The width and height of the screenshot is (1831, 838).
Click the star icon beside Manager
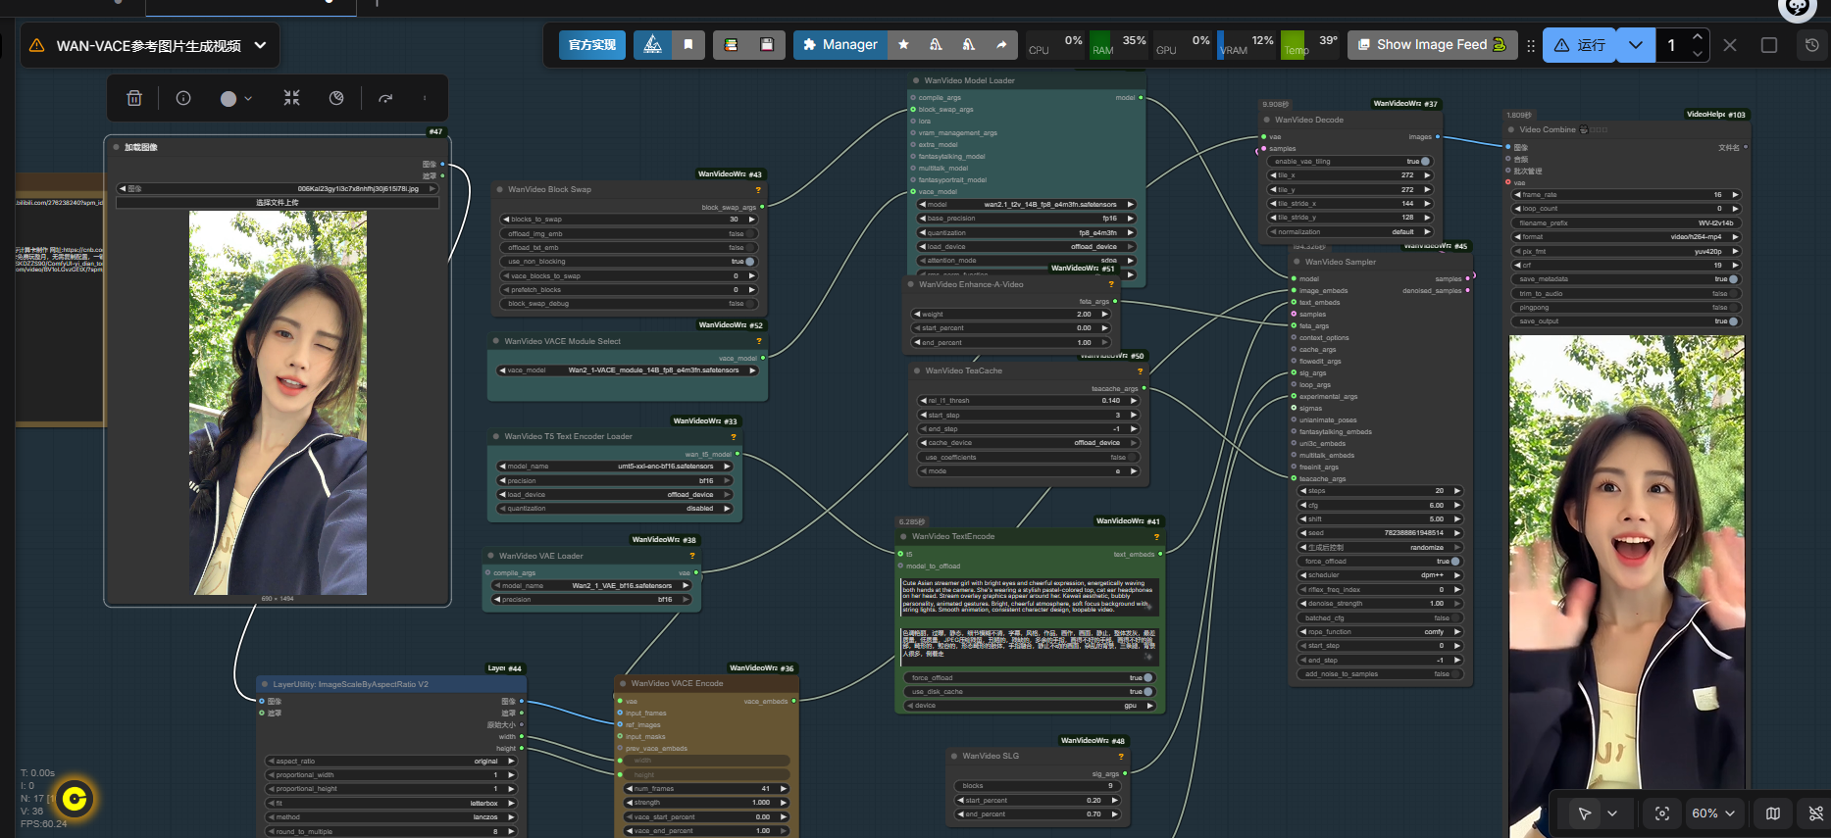pyautogui.click(x=903, y=45)
